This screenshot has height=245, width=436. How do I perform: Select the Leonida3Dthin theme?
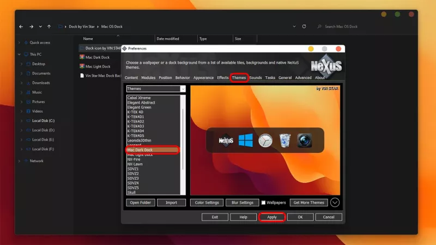coord(140,140)
